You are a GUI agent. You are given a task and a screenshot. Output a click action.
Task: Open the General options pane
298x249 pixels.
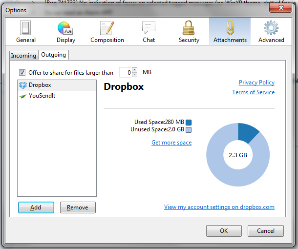(25, 32)
